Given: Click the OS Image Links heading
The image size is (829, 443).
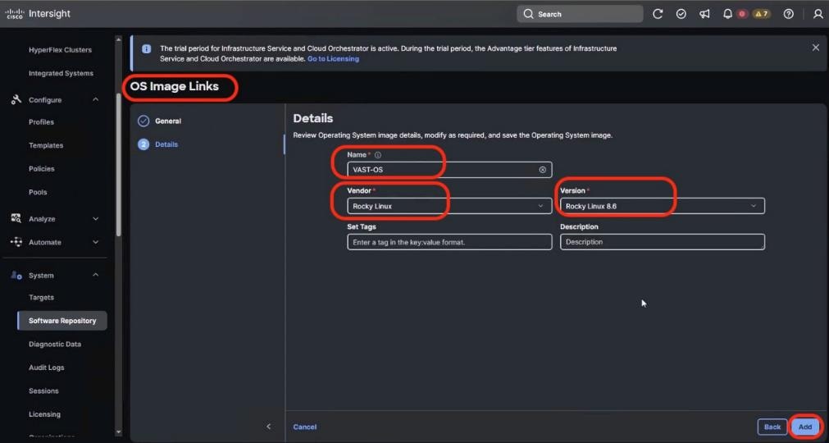Looking at the screenshot, I should (x=175, y=86).
